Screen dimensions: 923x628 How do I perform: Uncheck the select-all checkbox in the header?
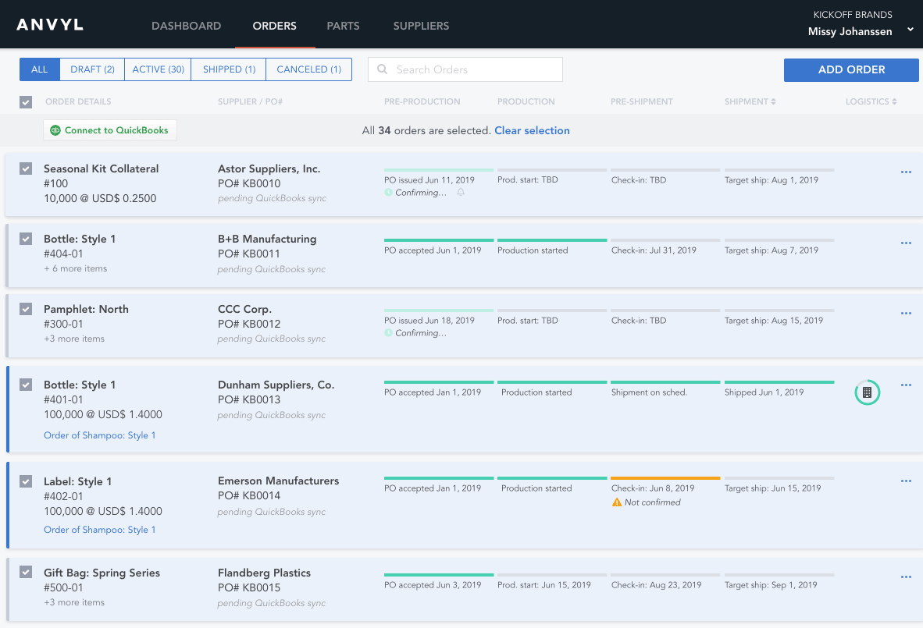click(x=26, y=101)
